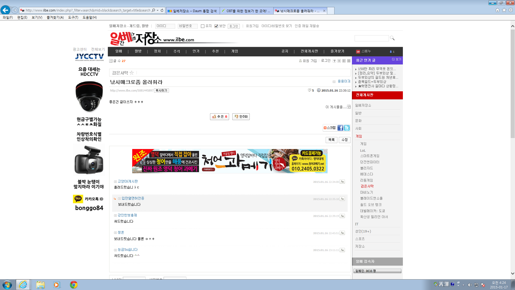Refresh the page with reload icon

click(162, 10)
